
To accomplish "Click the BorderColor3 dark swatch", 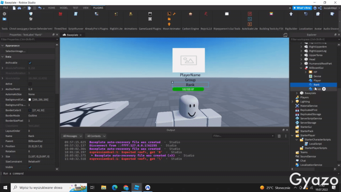I will coord(30,110).
